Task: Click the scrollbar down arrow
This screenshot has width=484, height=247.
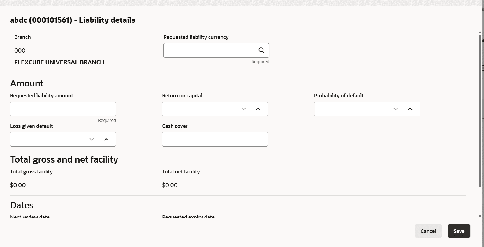Action: click(480, 216)
